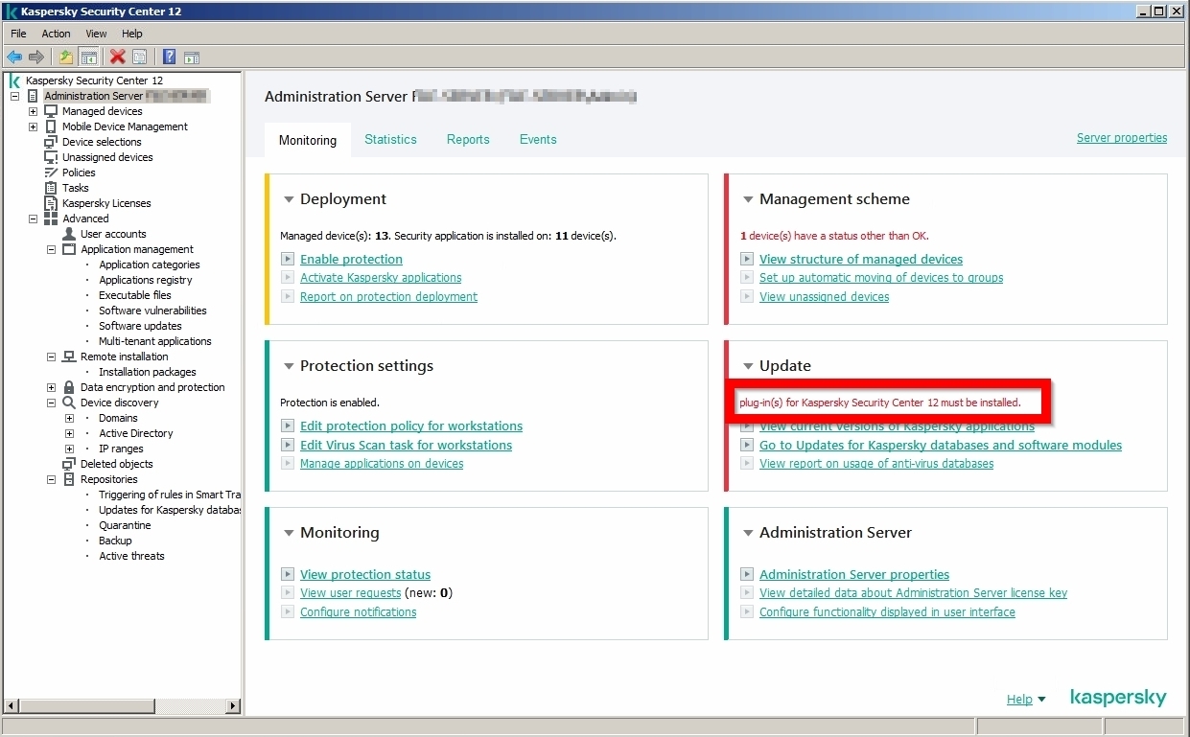Switch to the Reports tab

(468, 139)
